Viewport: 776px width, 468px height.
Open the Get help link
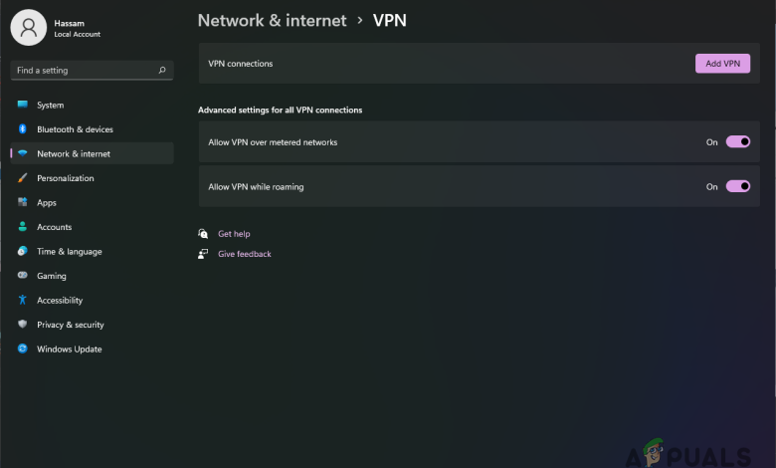point(234,234)
